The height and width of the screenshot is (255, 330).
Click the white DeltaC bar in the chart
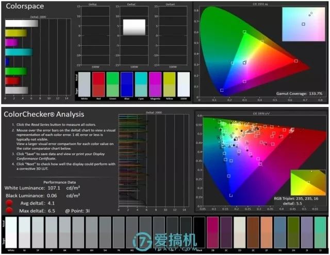(x=134, y=27)
